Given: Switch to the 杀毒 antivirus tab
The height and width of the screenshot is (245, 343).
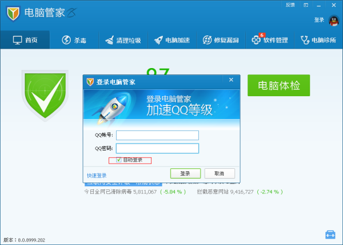Looking at the screenshot, I should click(74, 40).
